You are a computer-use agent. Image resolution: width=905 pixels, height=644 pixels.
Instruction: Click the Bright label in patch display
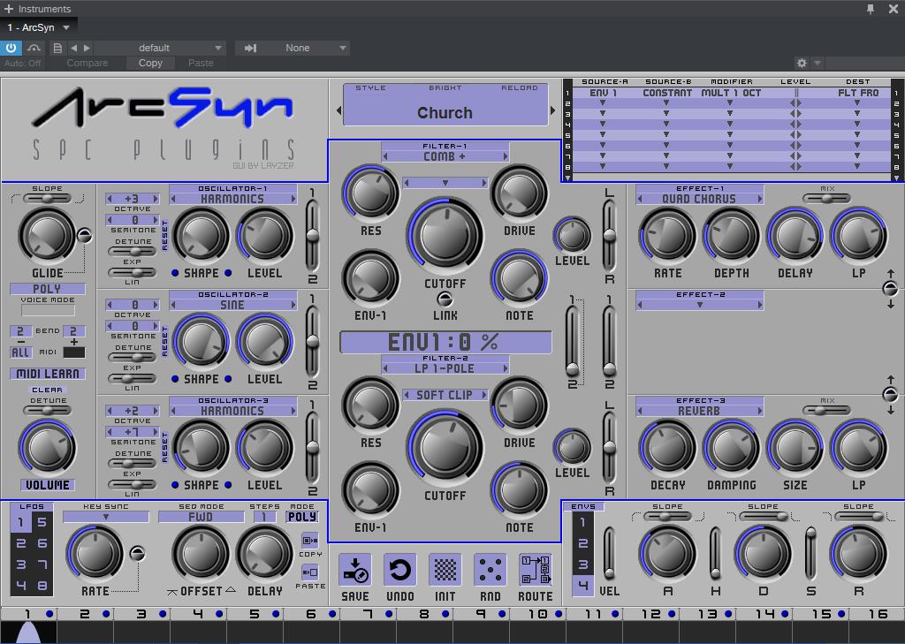(445, 87)
